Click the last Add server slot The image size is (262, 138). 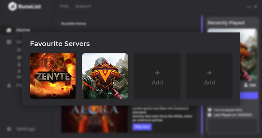[x=209, y=76]
